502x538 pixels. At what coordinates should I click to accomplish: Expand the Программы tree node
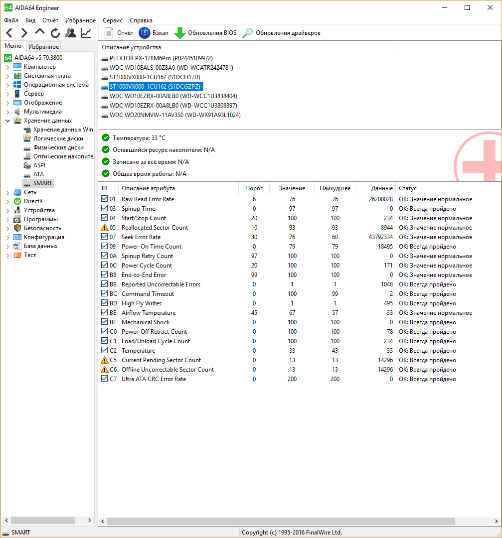(7, 219)
